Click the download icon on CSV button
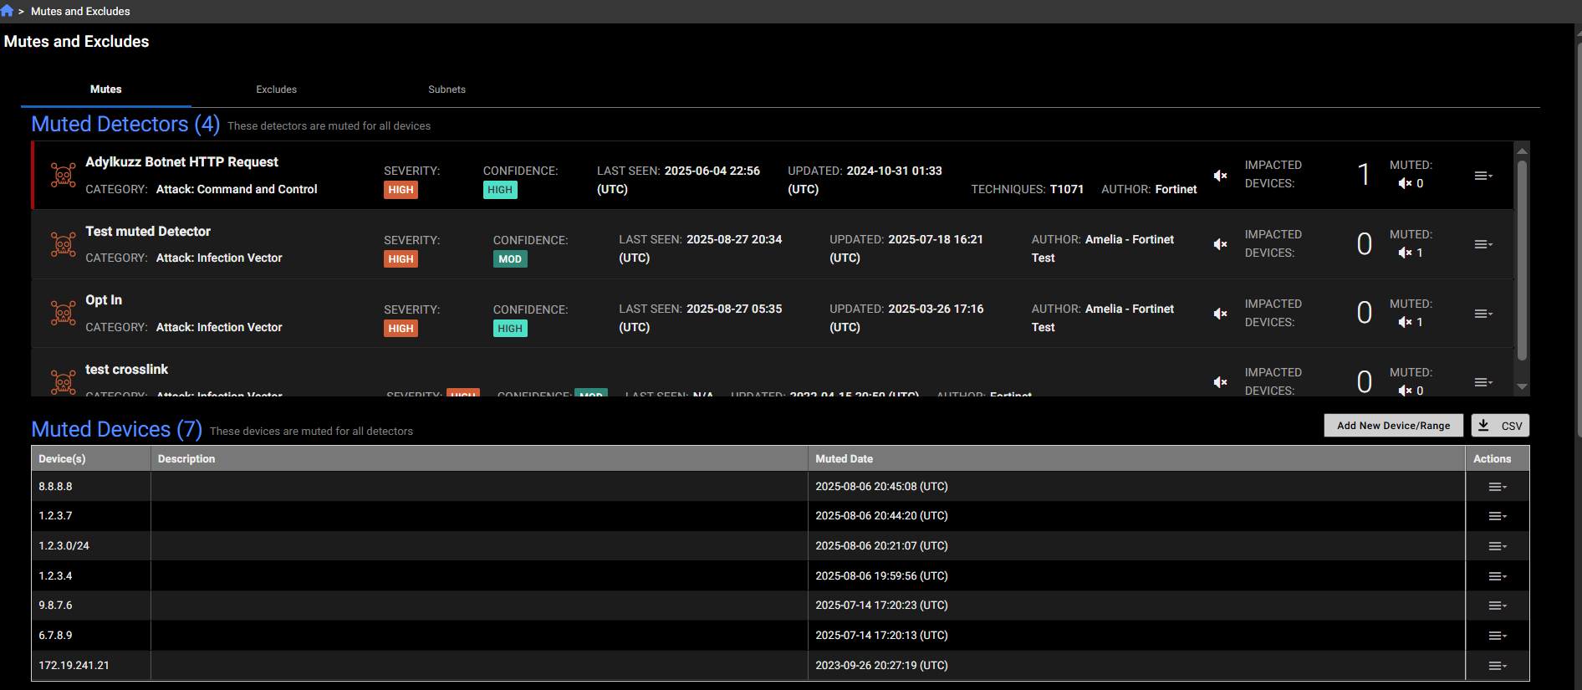The height and width of the screenshot is (690, 1582). point(1483,425)
